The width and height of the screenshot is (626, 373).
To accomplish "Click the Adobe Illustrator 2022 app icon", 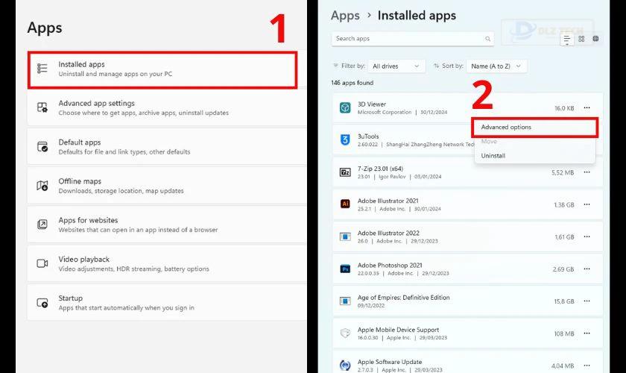I will point(345,236).
